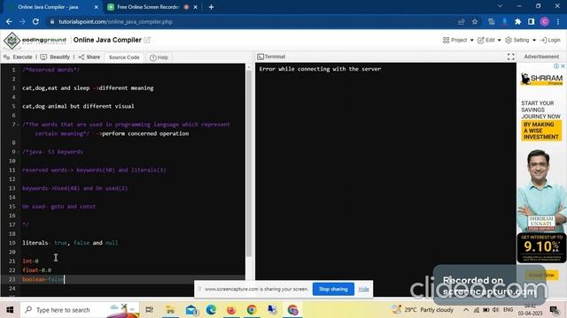The height and width of the screenshot is (318, 567).
Task: Beautify the code
Action: [x=55, y=57]
